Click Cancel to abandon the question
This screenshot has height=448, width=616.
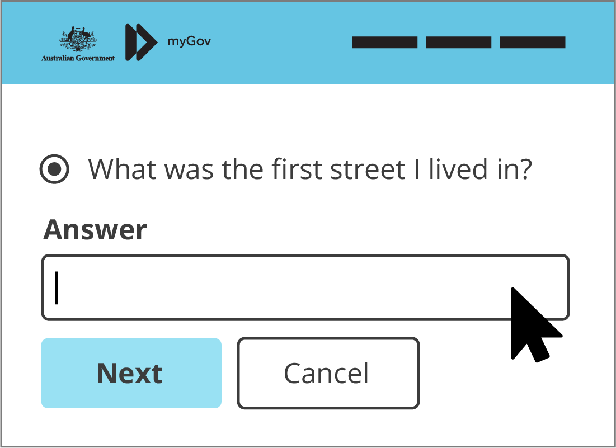pyautogui.click(x=327, y=372)
